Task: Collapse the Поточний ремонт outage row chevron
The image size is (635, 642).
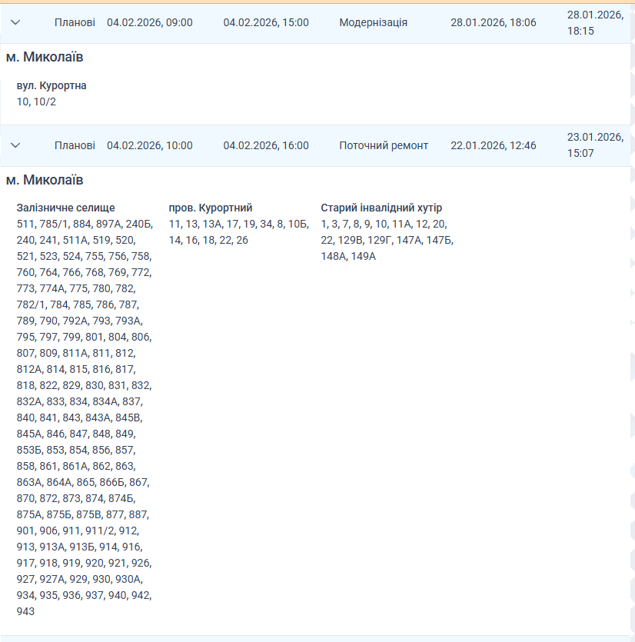Action: (15, 145)
